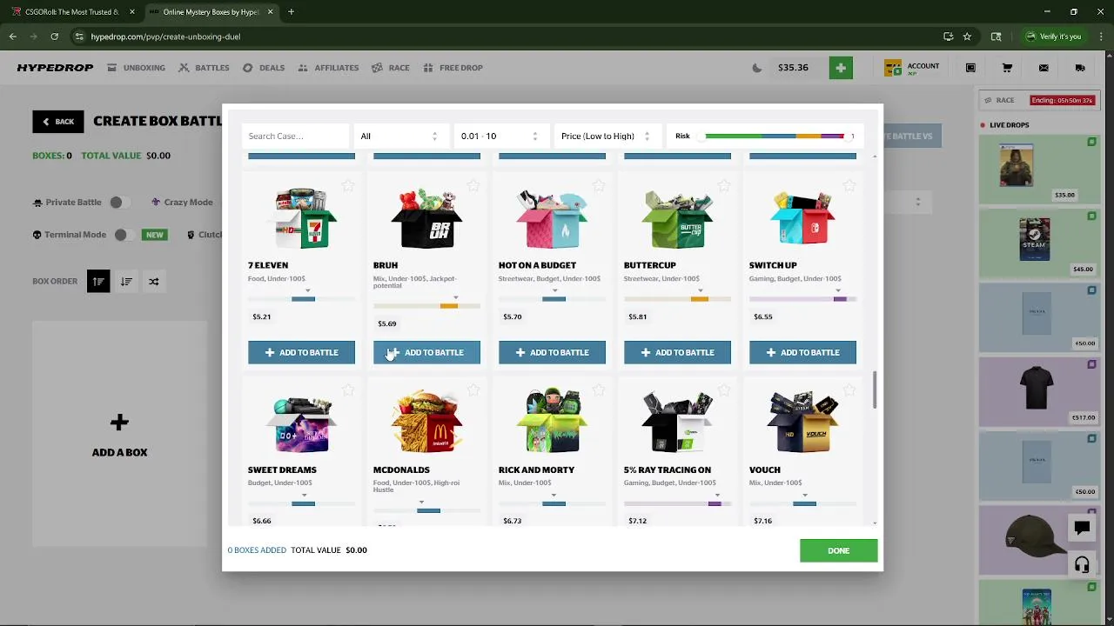Image resolution: width=1114 pixels, height=626 pixels.
Task: Open the Race panel header
Action: coord(1037,100)
